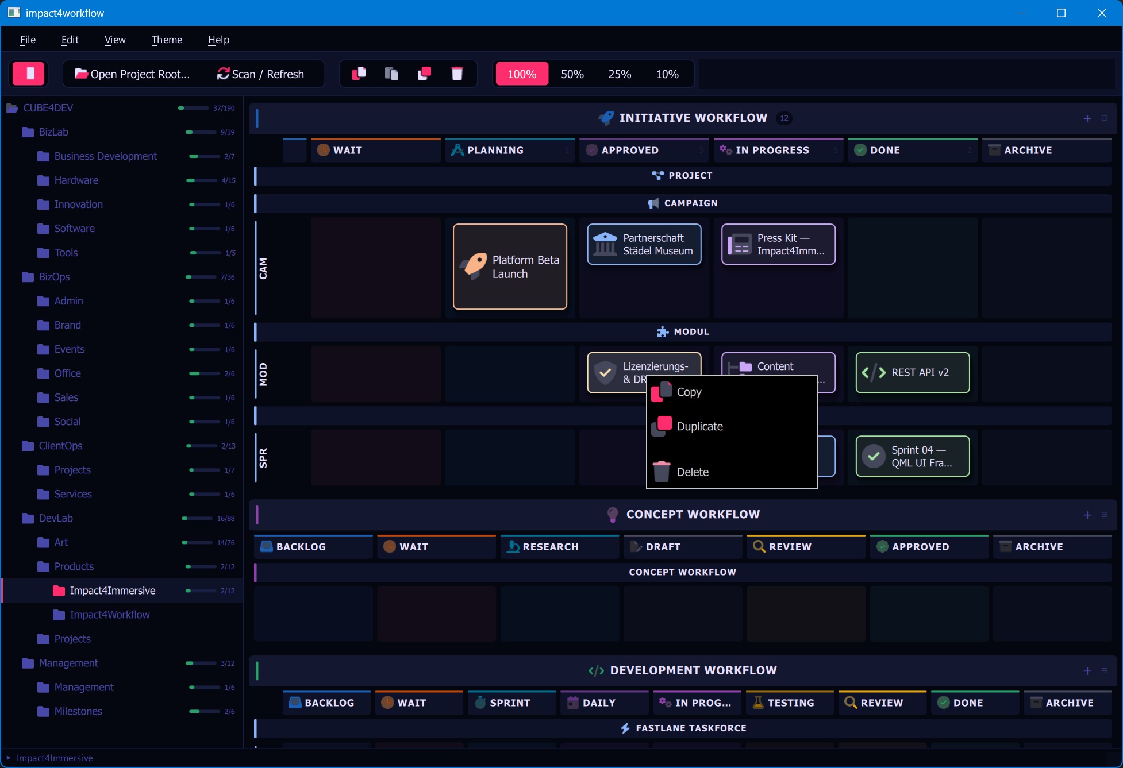Add an item with Concept Workflow plus icon
The height and width of the screenshot is (768, 1123).
[1087, 515]
